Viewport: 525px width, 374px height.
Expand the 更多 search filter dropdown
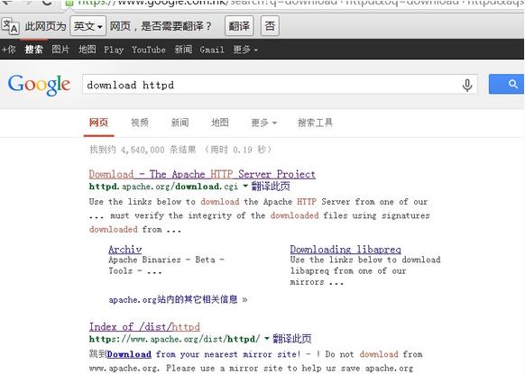click(263, 123)
